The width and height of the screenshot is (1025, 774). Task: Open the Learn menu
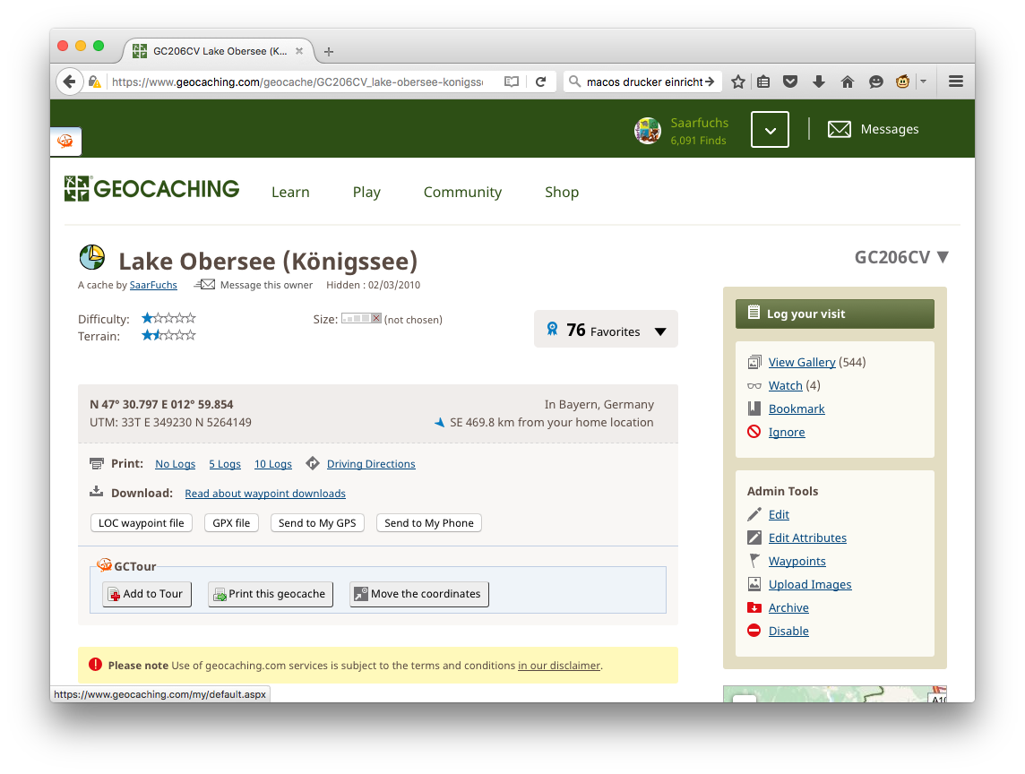pyautogui.click(x=290, y=193)
